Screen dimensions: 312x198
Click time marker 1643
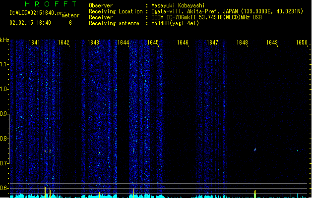[x=94, y=43]
